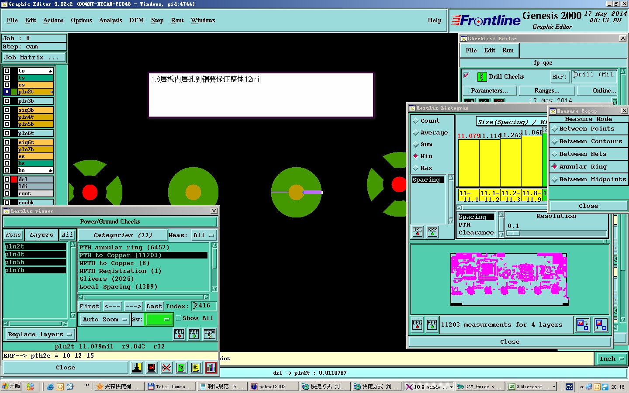
Task: Open the Job Matrix selector
Action: 34,58
